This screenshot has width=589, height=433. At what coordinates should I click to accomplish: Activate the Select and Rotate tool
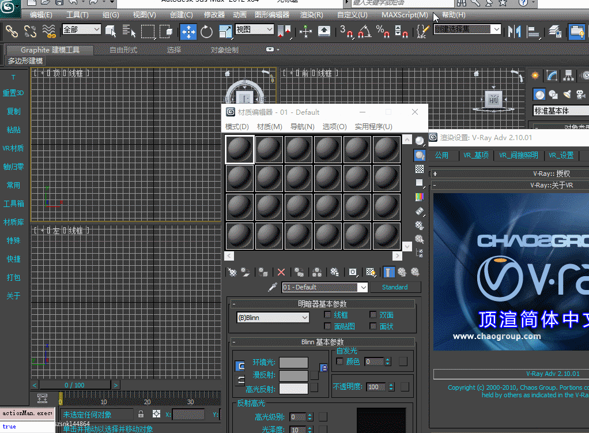coord(206,32)
